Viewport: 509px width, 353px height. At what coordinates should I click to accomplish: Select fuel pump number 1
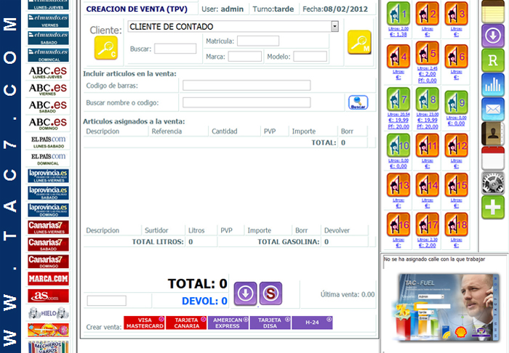398,14
